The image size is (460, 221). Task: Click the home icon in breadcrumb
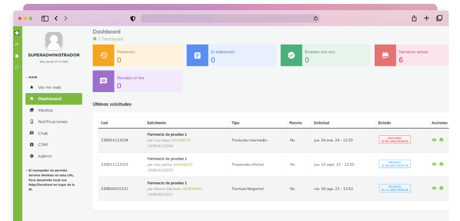tap(95, 39)
